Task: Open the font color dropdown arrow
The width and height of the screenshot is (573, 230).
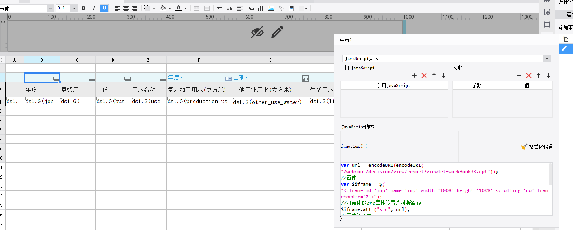Action: (186, 8)
